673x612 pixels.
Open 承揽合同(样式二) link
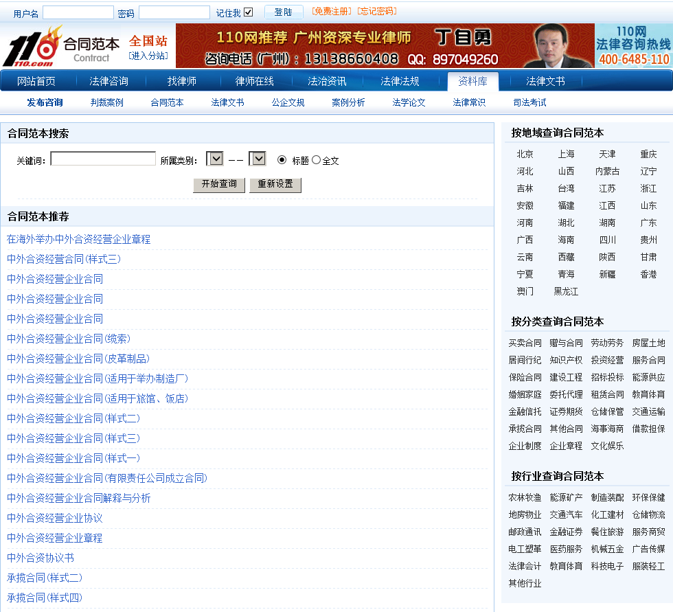click(44, 578)
